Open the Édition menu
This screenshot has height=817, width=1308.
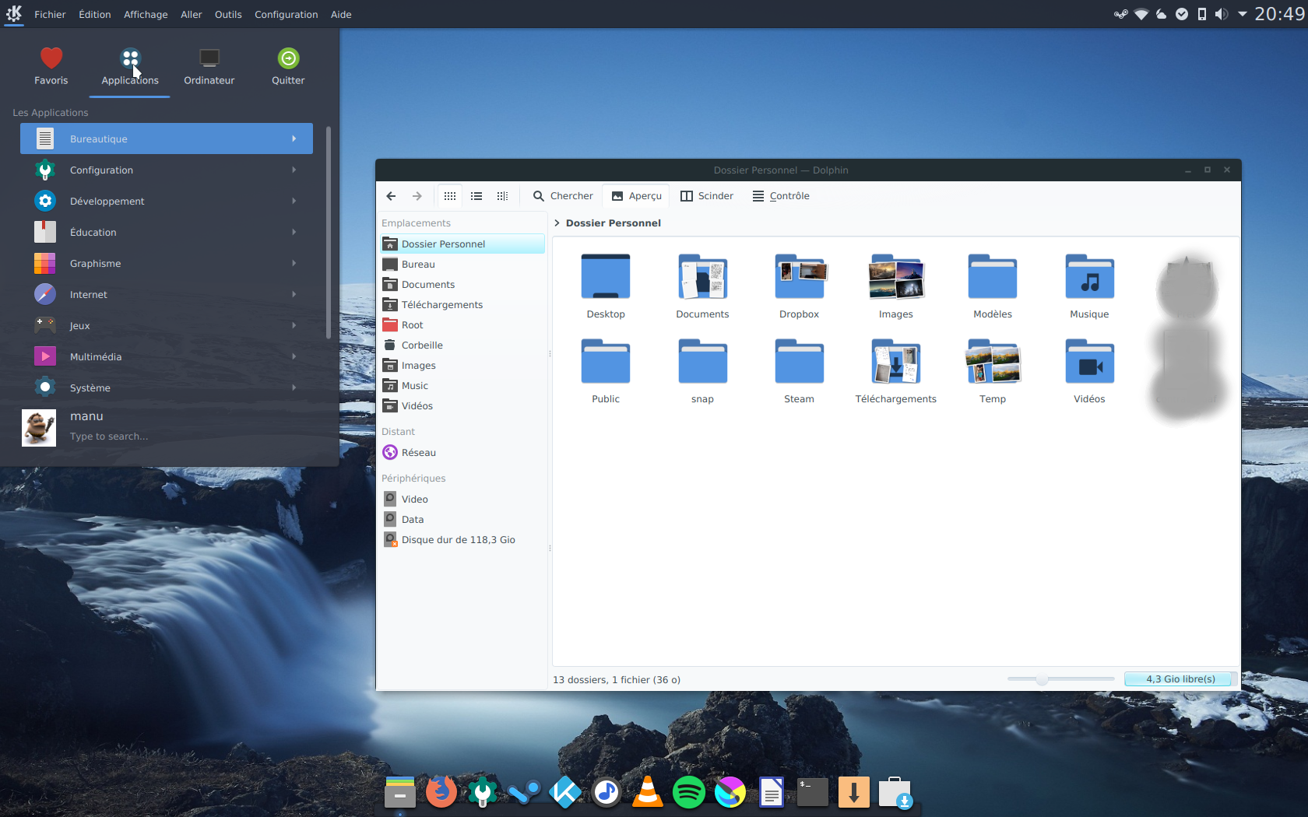click(x=95, y=14)
